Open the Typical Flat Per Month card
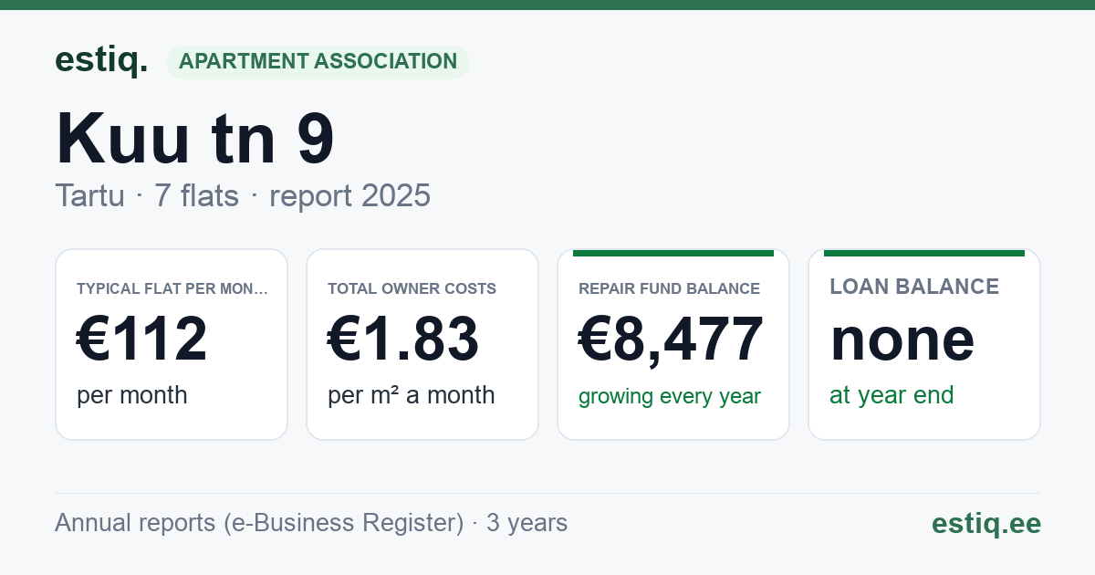Viewport: 1095px width, 575px height. (172, 344)
